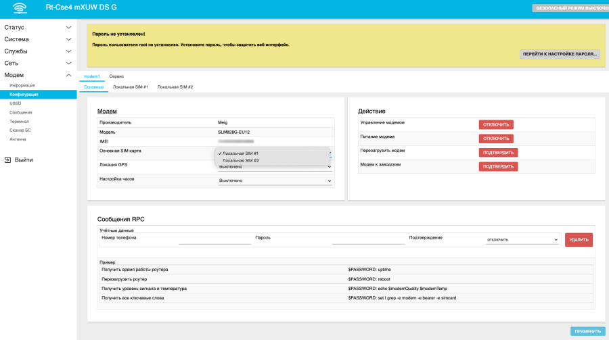
Task: Open the Локальная SIM #1 tab
Action: [130, 87]
